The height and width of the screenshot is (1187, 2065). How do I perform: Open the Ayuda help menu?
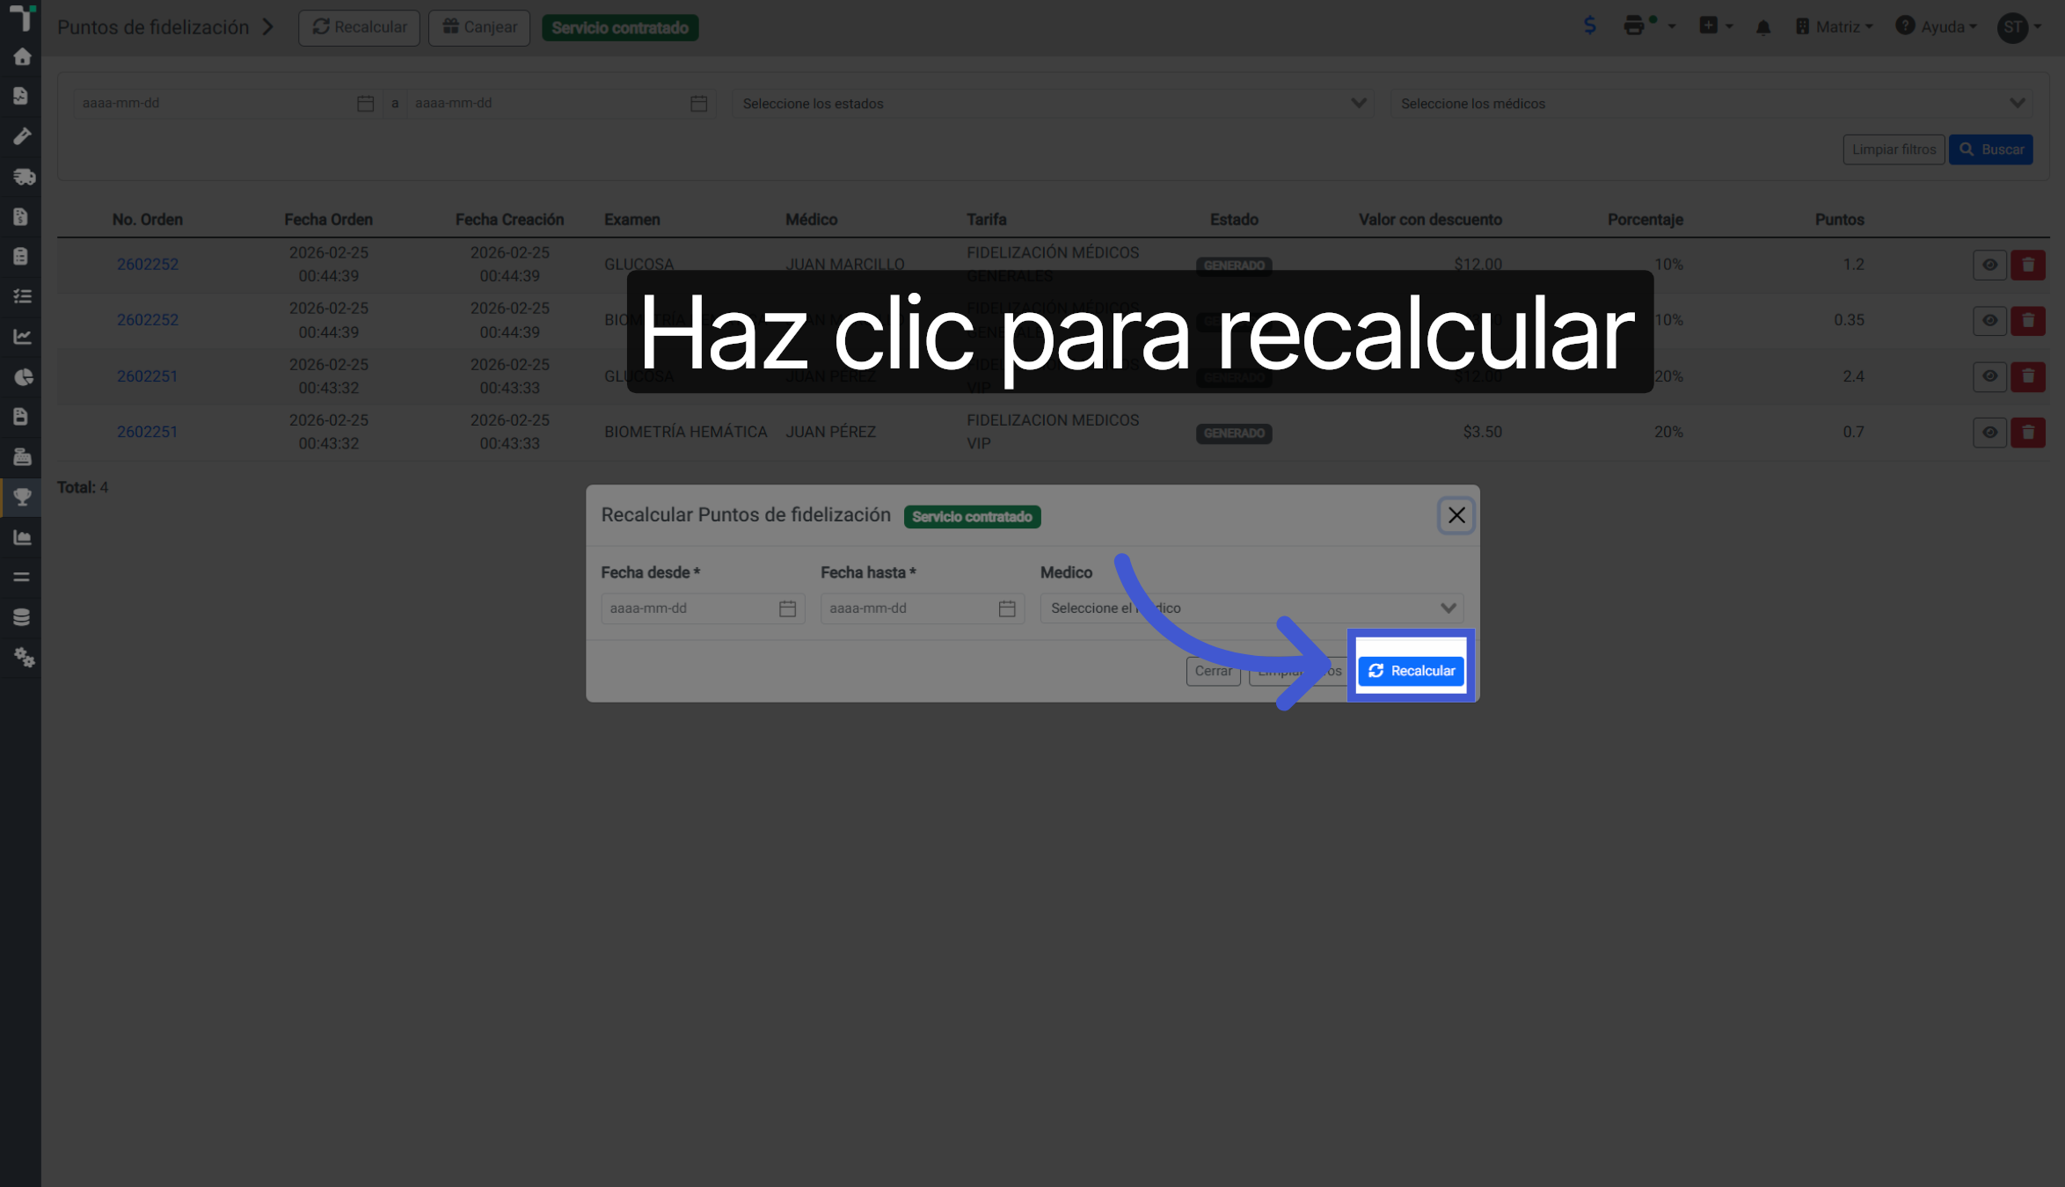click(x=1936, y=26)
